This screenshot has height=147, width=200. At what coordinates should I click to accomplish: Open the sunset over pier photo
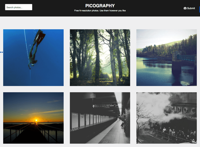tap(33, 118)
